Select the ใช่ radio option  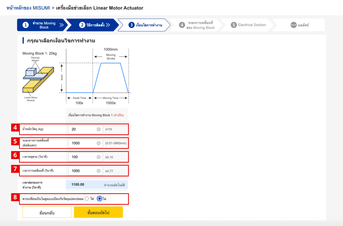click(x=87, y=199)
